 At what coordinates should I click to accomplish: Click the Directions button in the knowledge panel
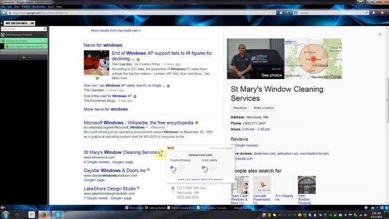pyautogui.click(x=240, y=108)
